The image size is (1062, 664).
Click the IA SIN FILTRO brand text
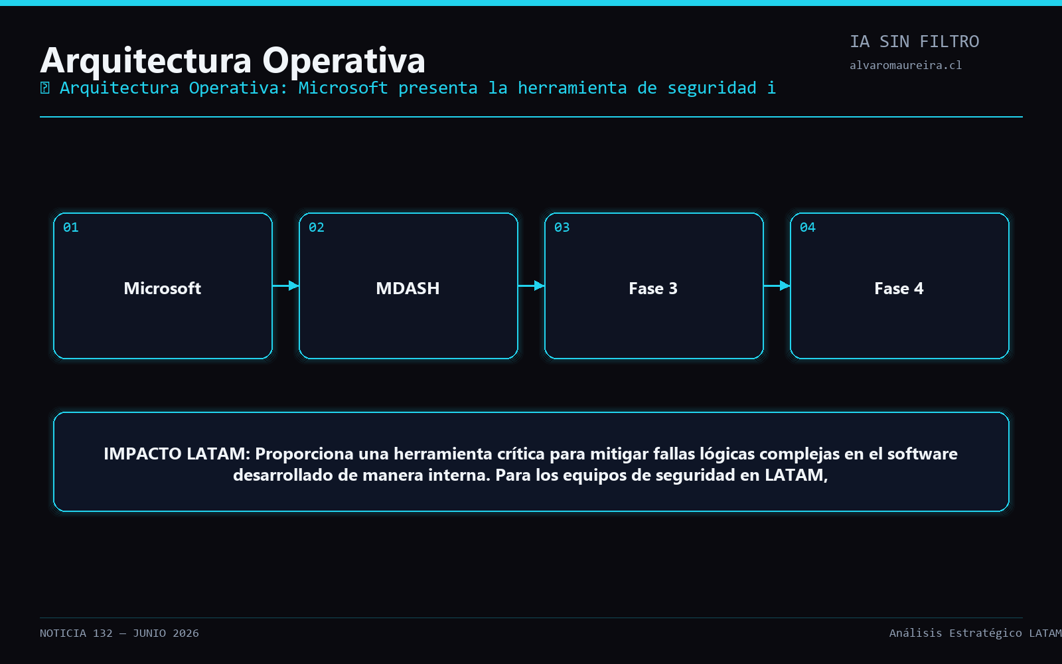pyautogui.click(x=914, y=42)
